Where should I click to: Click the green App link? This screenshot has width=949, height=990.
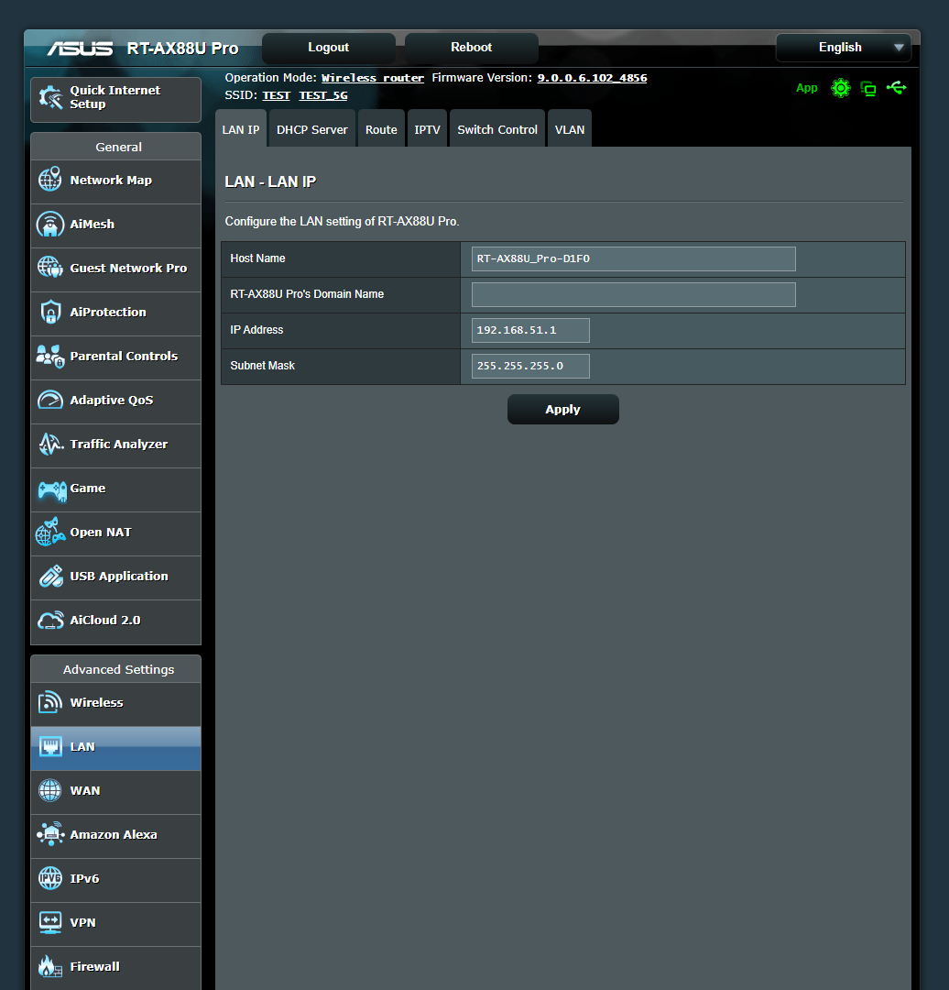806,88
